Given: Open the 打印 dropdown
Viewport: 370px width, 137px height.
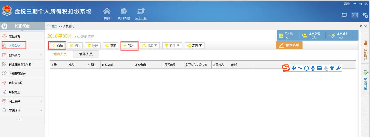Looking at the screenshot, I should (x=172, y=45).
